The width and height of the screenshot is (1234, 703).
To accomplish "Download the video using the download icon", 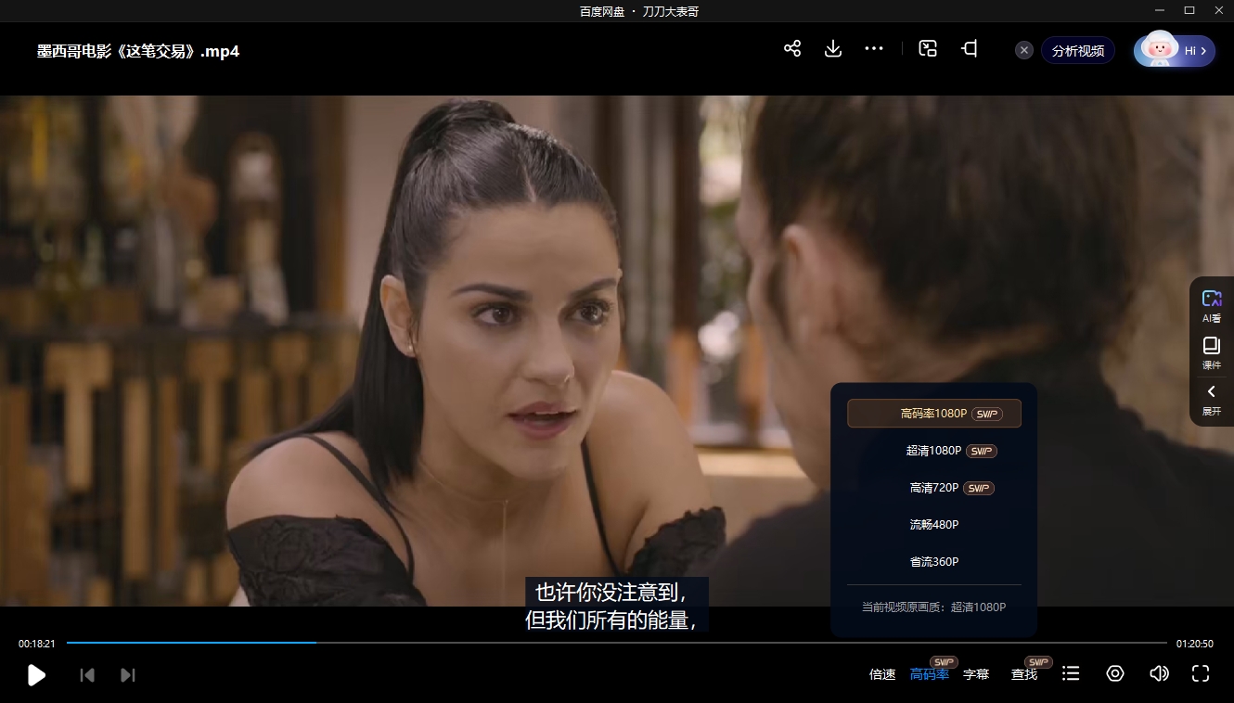I will pos(833,49).
